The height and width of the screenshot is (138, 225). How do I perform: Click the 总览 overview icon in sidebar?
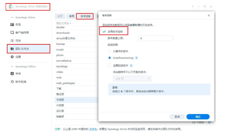pyautogui.click(x=12, y=24)
